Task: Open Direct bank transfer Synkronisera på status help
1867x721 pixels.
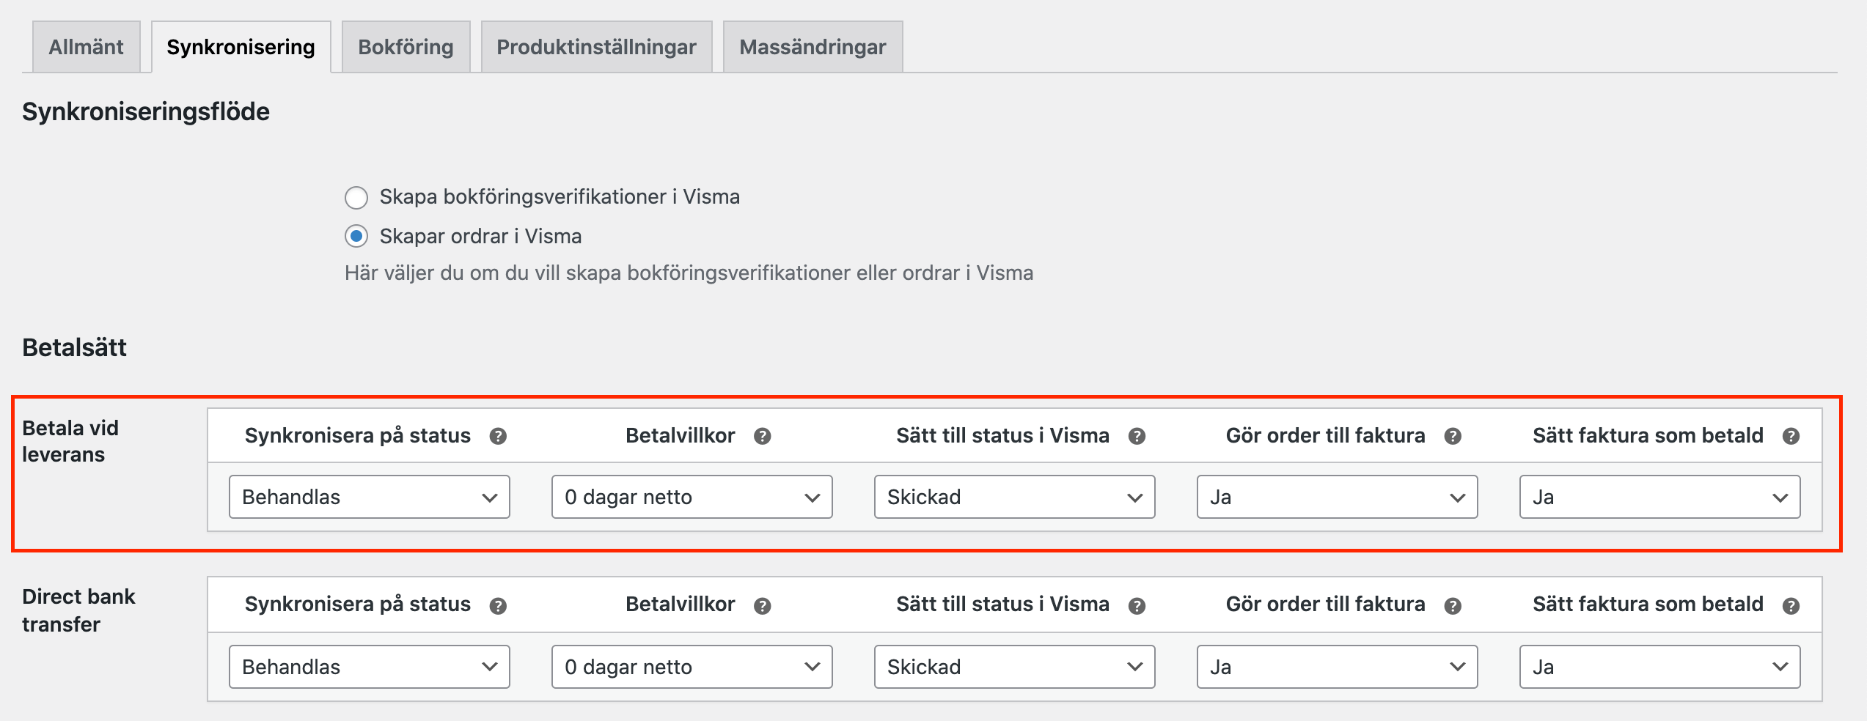Action: 499,604
